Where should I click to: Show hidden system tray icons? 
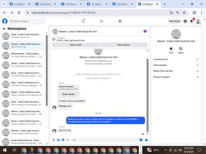click(166, 150)
